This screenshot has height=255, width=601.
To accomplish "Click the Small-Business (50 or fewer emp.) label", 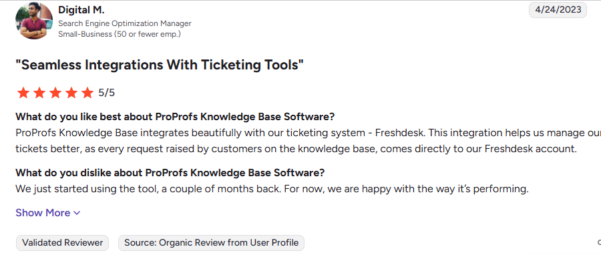I will point(120,34).
